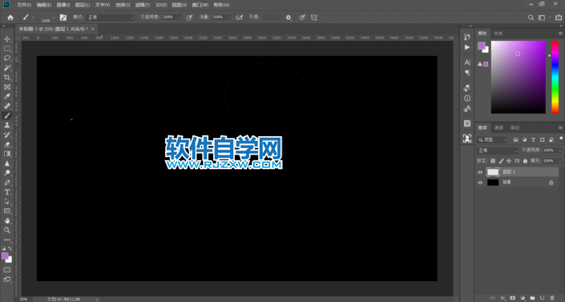Enable airbrush-style build-up
Screen dimensions: 565x302
point(240,18)
